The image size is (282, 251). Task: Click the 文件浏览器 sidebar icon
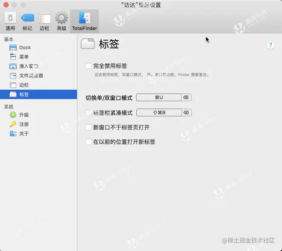[x=13, y=76]
